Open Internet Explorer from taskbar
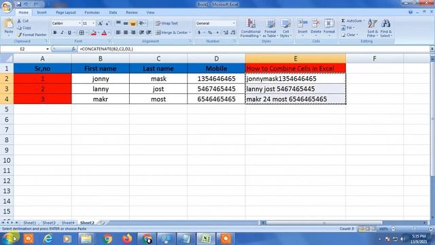Viewport: 435px width, 245px height. (x=48, y=239)
